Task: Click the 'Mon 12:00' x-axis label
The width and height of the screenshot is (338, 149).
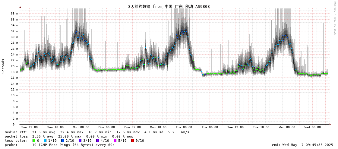Action: coord(133,127)
